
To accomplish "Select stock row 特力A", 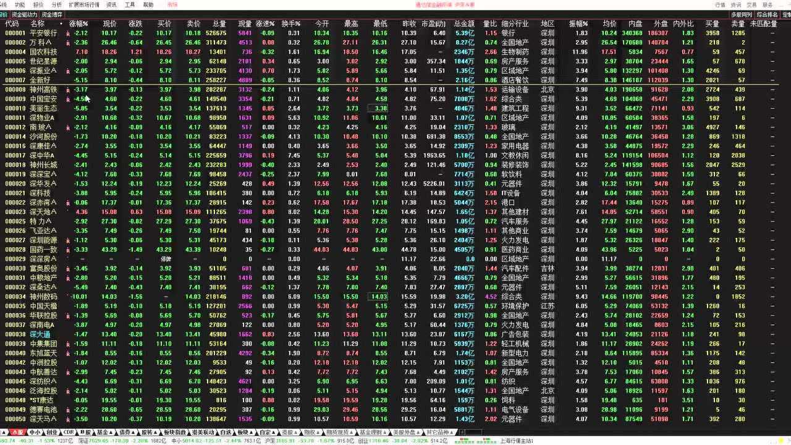I will point(395,221).
